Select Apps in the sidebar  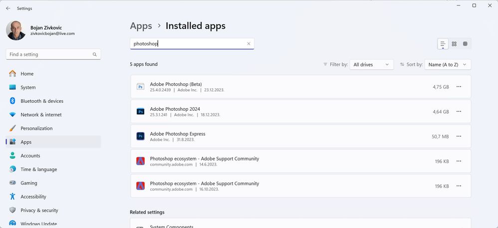pos(53,142)
